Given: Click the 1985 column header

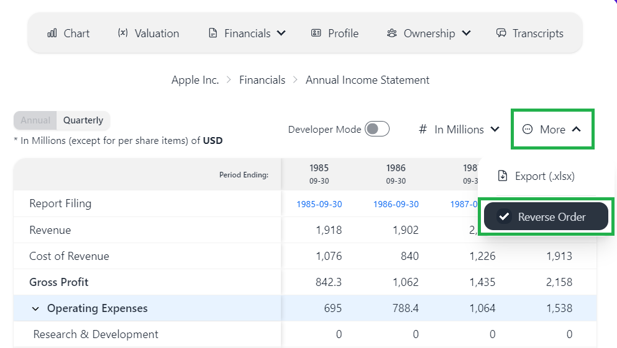Looking at the screenshot, I should coord(319,174).
